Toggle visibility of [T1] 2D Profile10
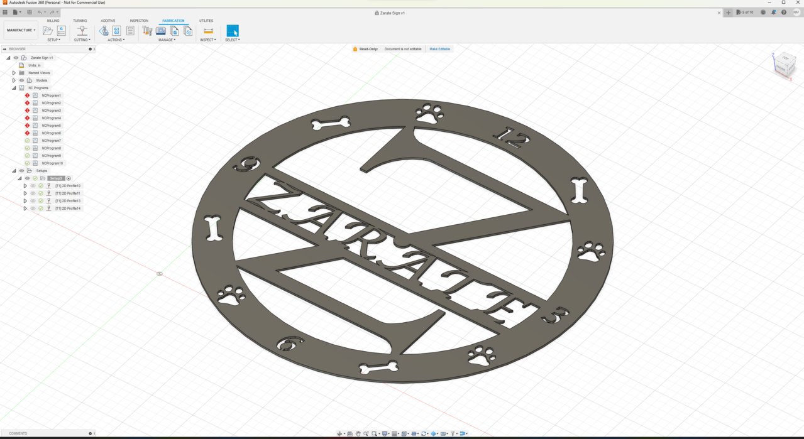 33,186
